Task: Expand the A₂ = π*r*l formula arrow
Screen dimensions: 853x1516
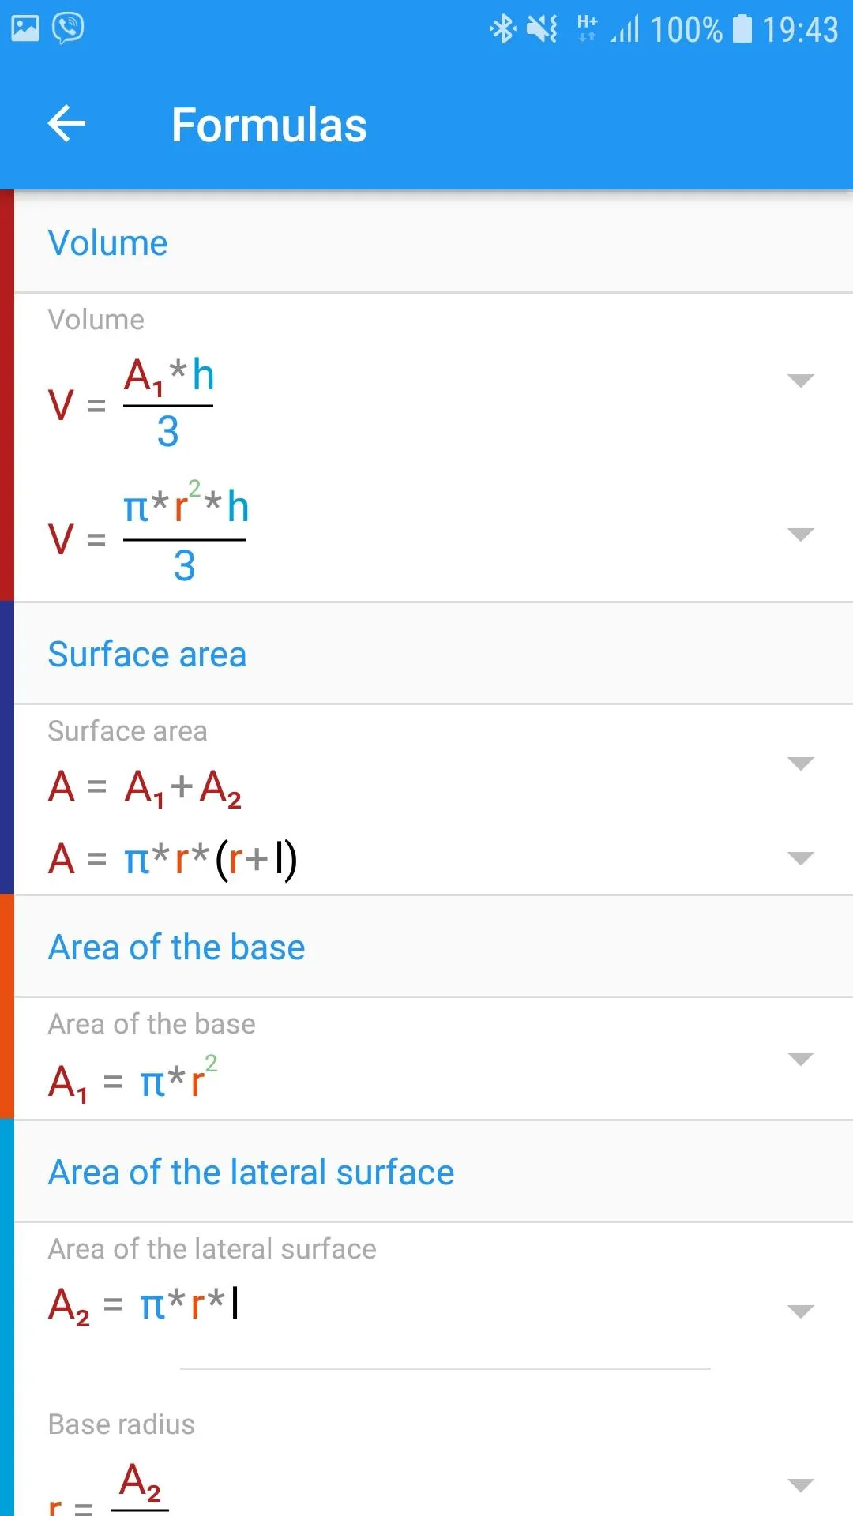Action: point(801,1311)
